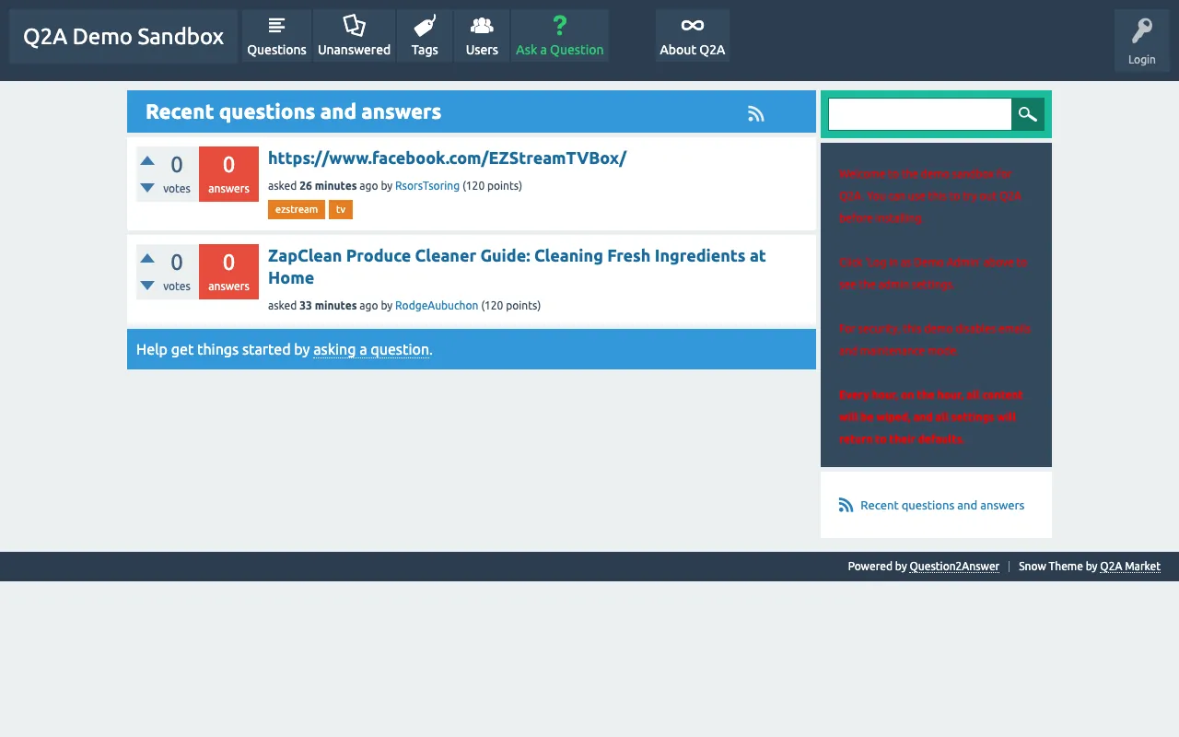Downvote the ZapClean Produce Cleaner question
1179x737 pixels.
(x=147, y=286)
